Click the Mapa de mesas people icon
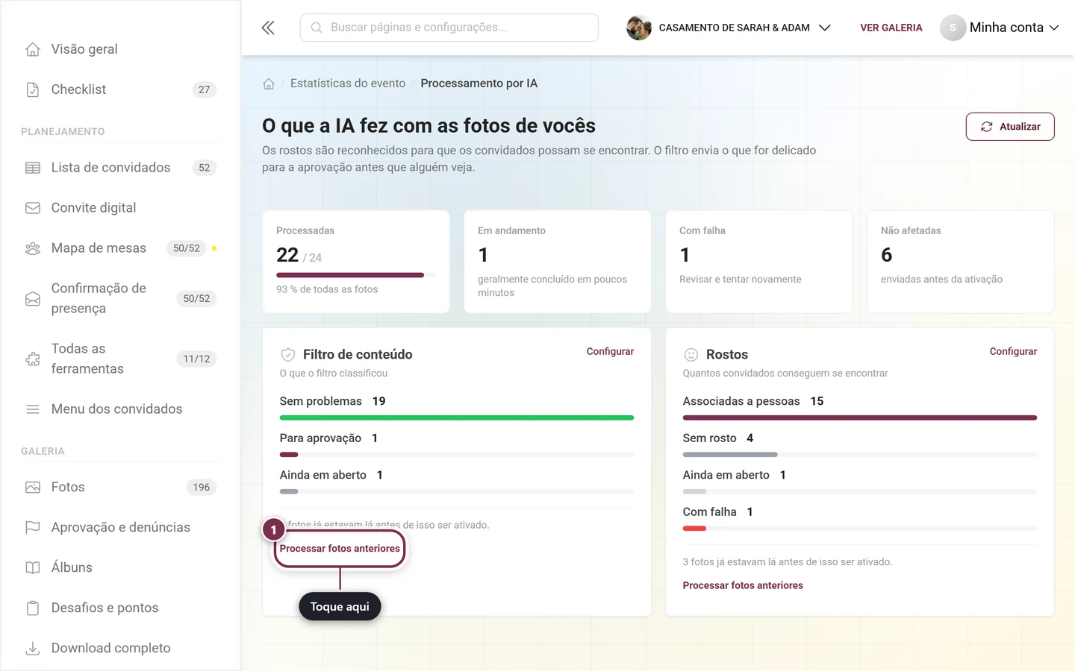Screen dimensions: 1075x671 [x=33, y=248]
